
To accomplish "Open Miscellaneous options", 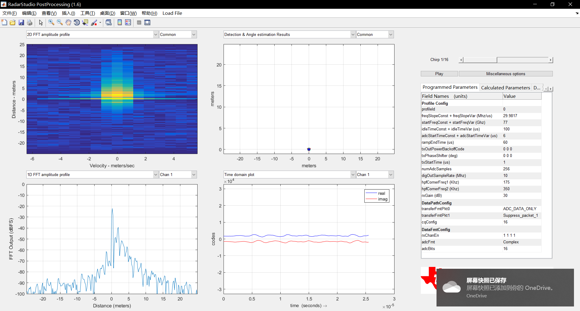I will tap(505, 73).
